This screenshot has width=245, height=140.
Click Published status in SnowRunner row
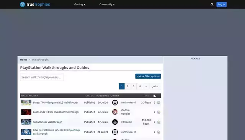pos(90,122)
